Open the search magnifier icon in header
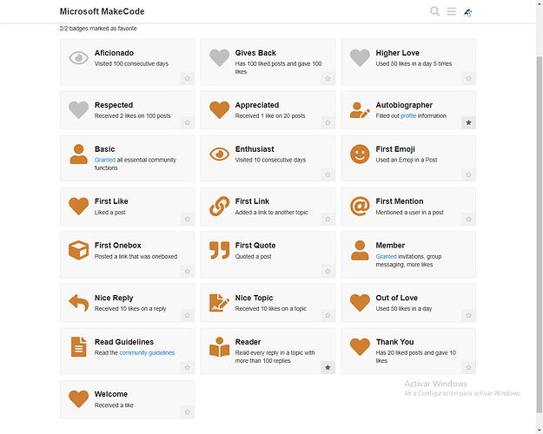This screenshot has width=543, height=434. [x=434, y=11]
